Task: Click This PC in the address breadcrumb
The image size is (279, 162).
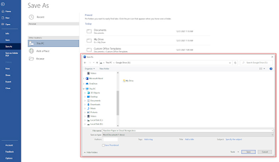Action: pyautogui.click(x=109, y=63)
